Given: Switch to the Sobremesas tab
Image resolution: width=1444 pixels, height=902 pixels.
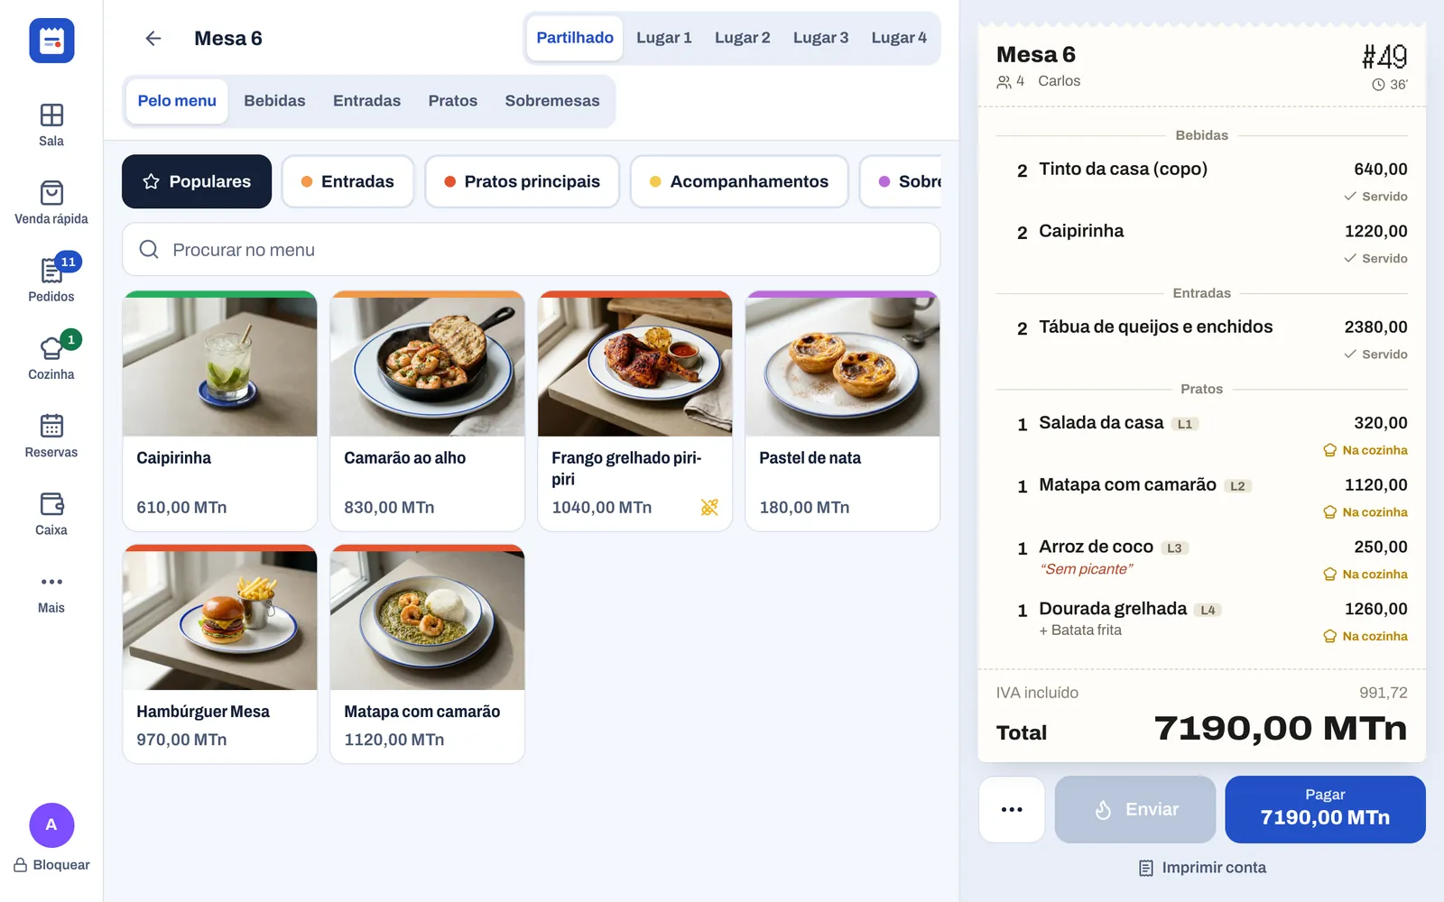Looking at the screenshot, I should point(552,101).
